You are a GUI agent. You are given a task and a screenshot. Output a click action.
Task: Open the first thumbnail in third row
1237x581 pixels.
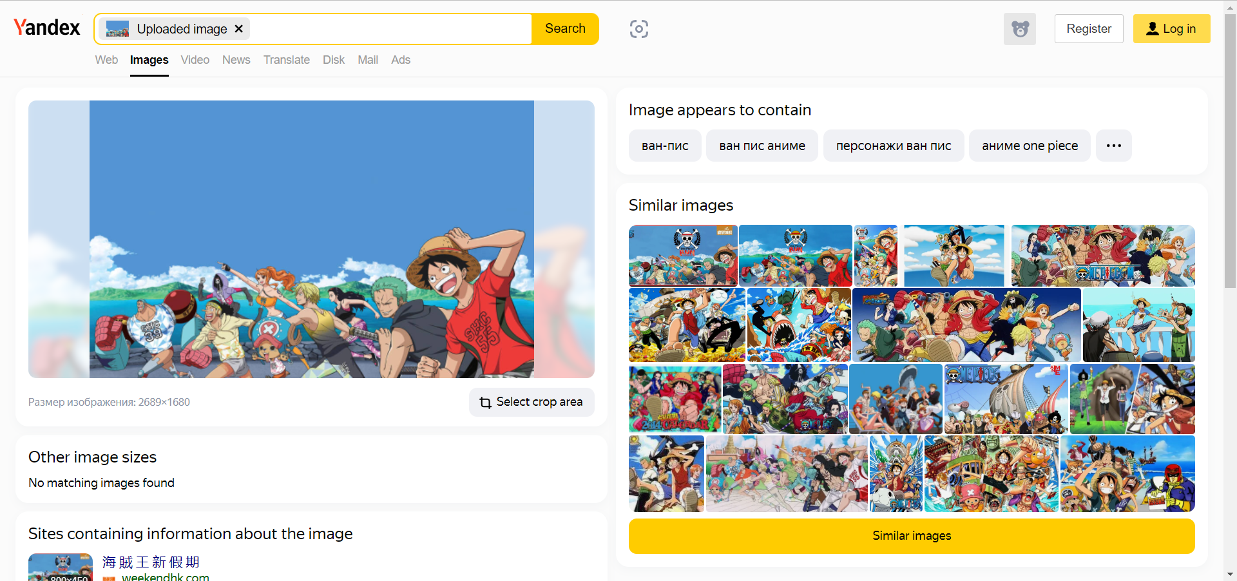tap(675, 399)
